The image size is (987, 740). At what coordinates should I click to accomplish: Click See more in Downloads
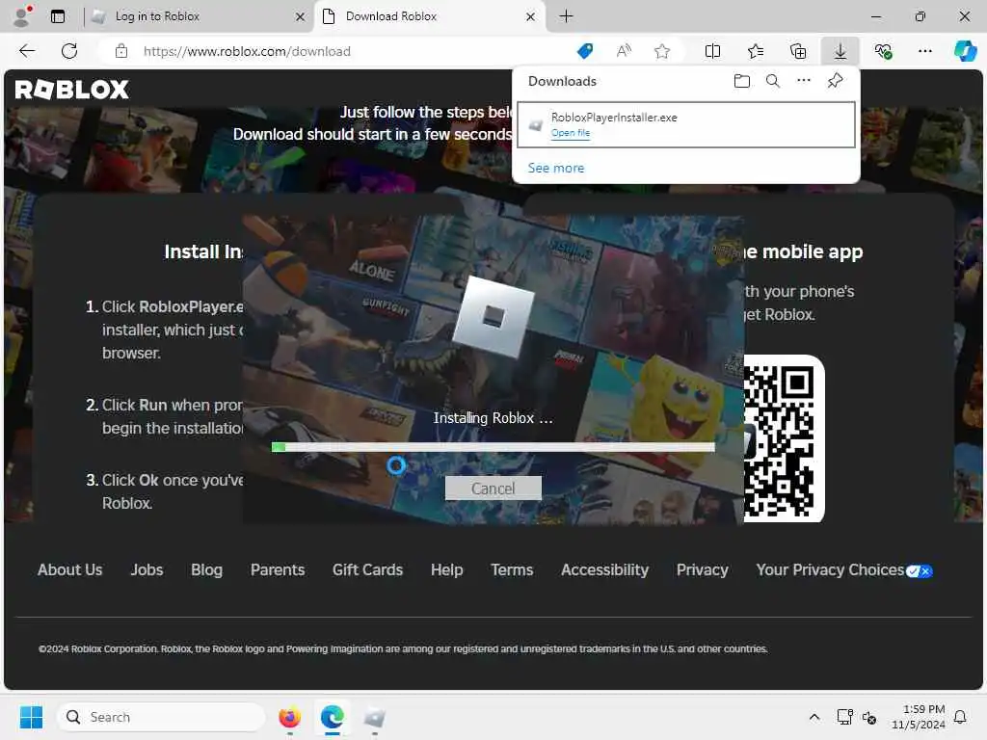556,168
